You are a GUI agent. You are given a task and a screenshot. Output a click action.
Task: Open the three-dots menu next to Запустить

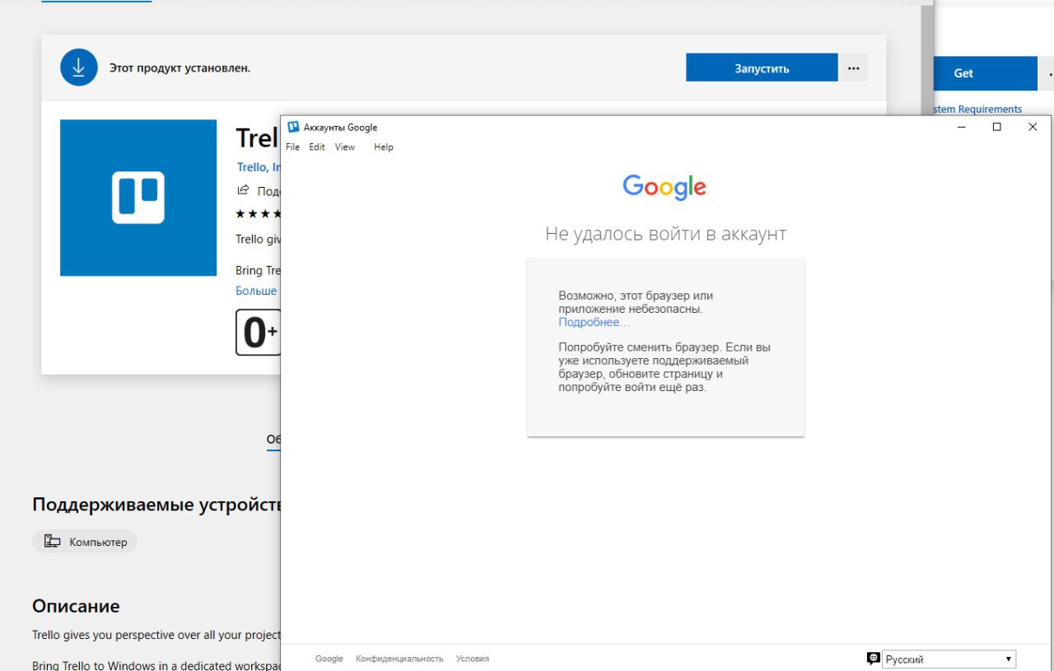click(x=853, y=68)
